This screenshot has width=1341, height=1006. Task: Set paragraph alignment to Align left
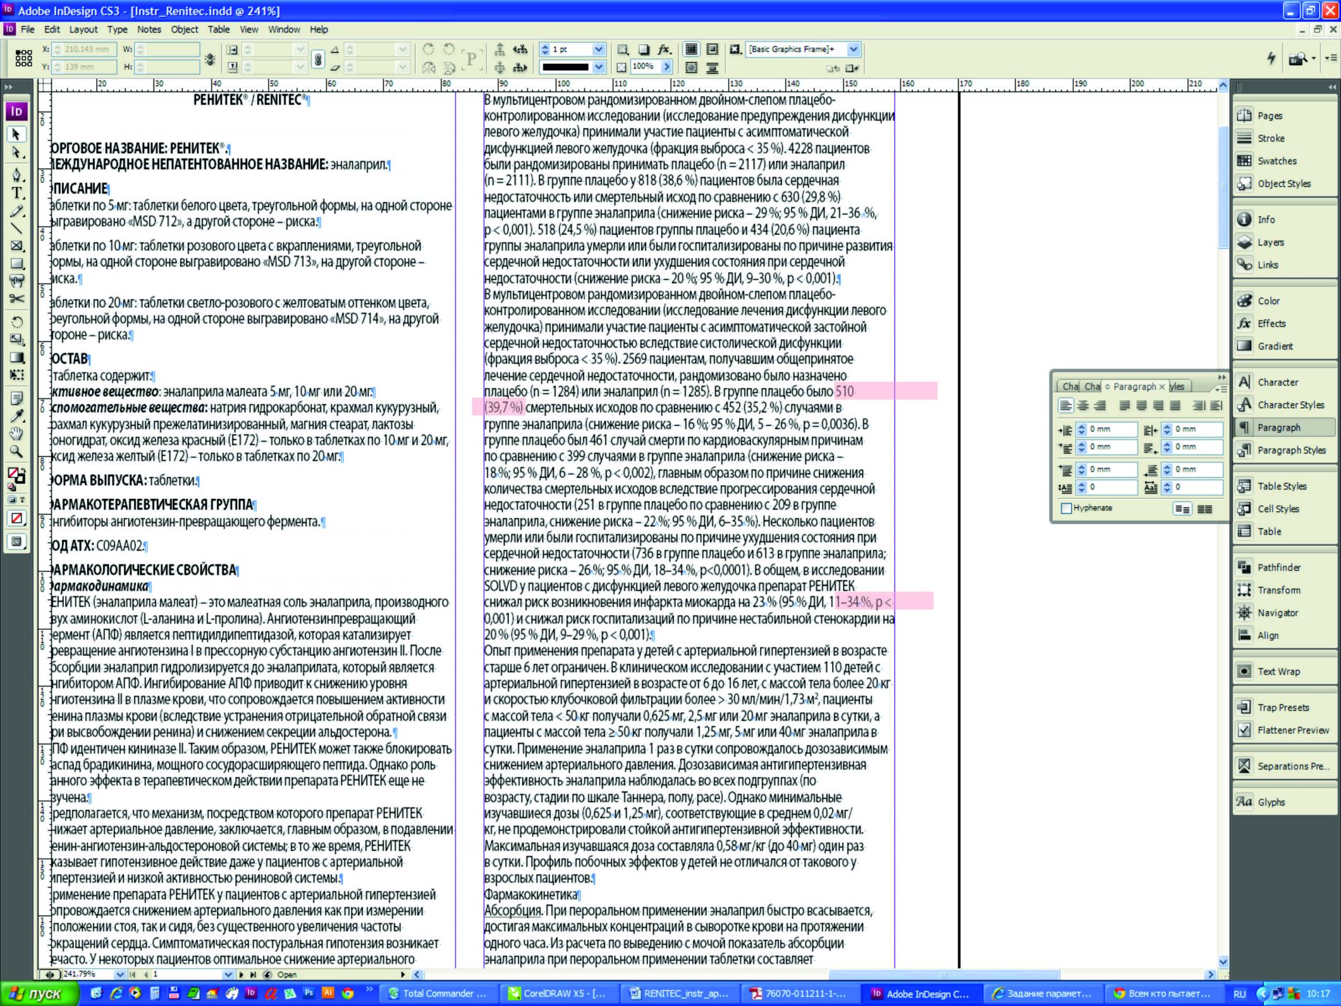click(x=1066, y=406)
